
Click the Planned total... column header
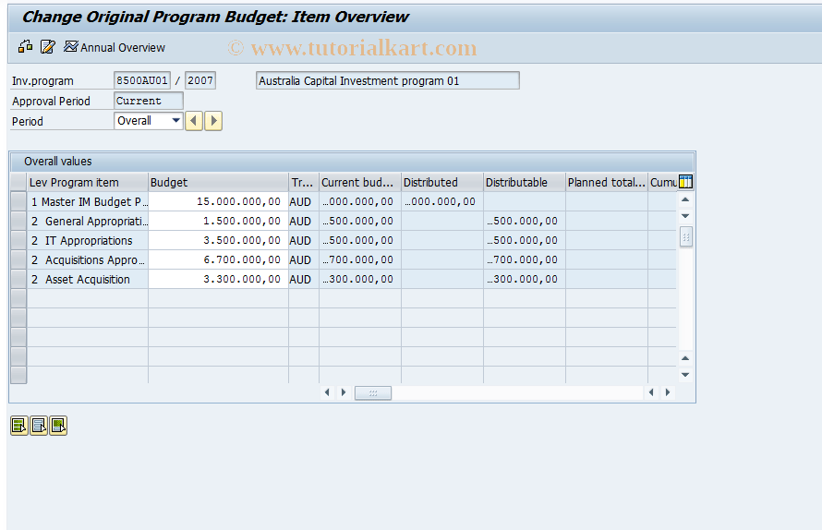tap(607, 183)
